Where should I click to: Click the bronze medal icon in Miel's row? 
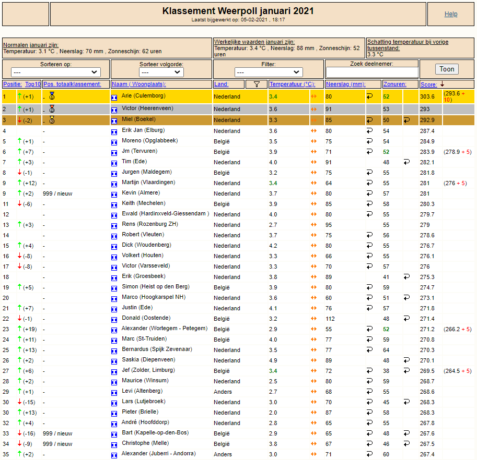click(52, 120)
